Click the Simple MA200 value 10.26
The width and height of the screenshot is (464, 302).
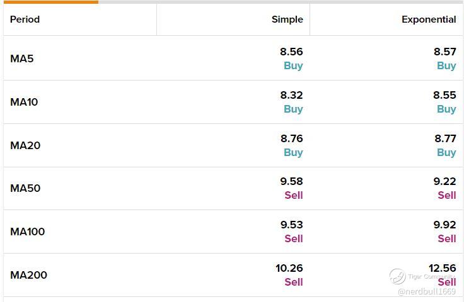point(289,268)
